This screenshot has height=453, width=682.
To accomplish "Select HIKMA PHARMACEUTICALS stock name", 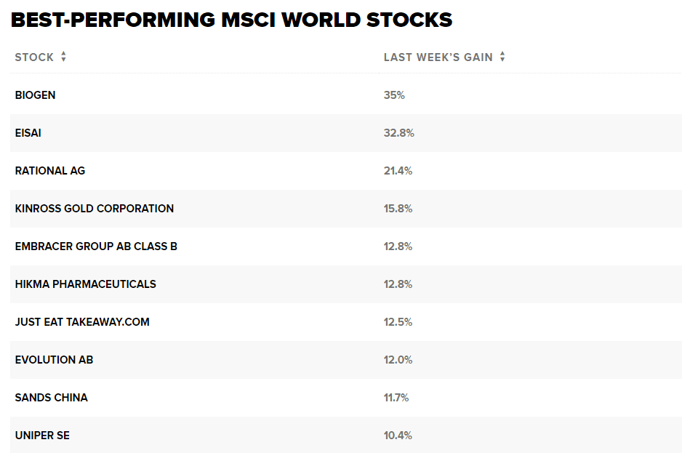I will (85, 284).
